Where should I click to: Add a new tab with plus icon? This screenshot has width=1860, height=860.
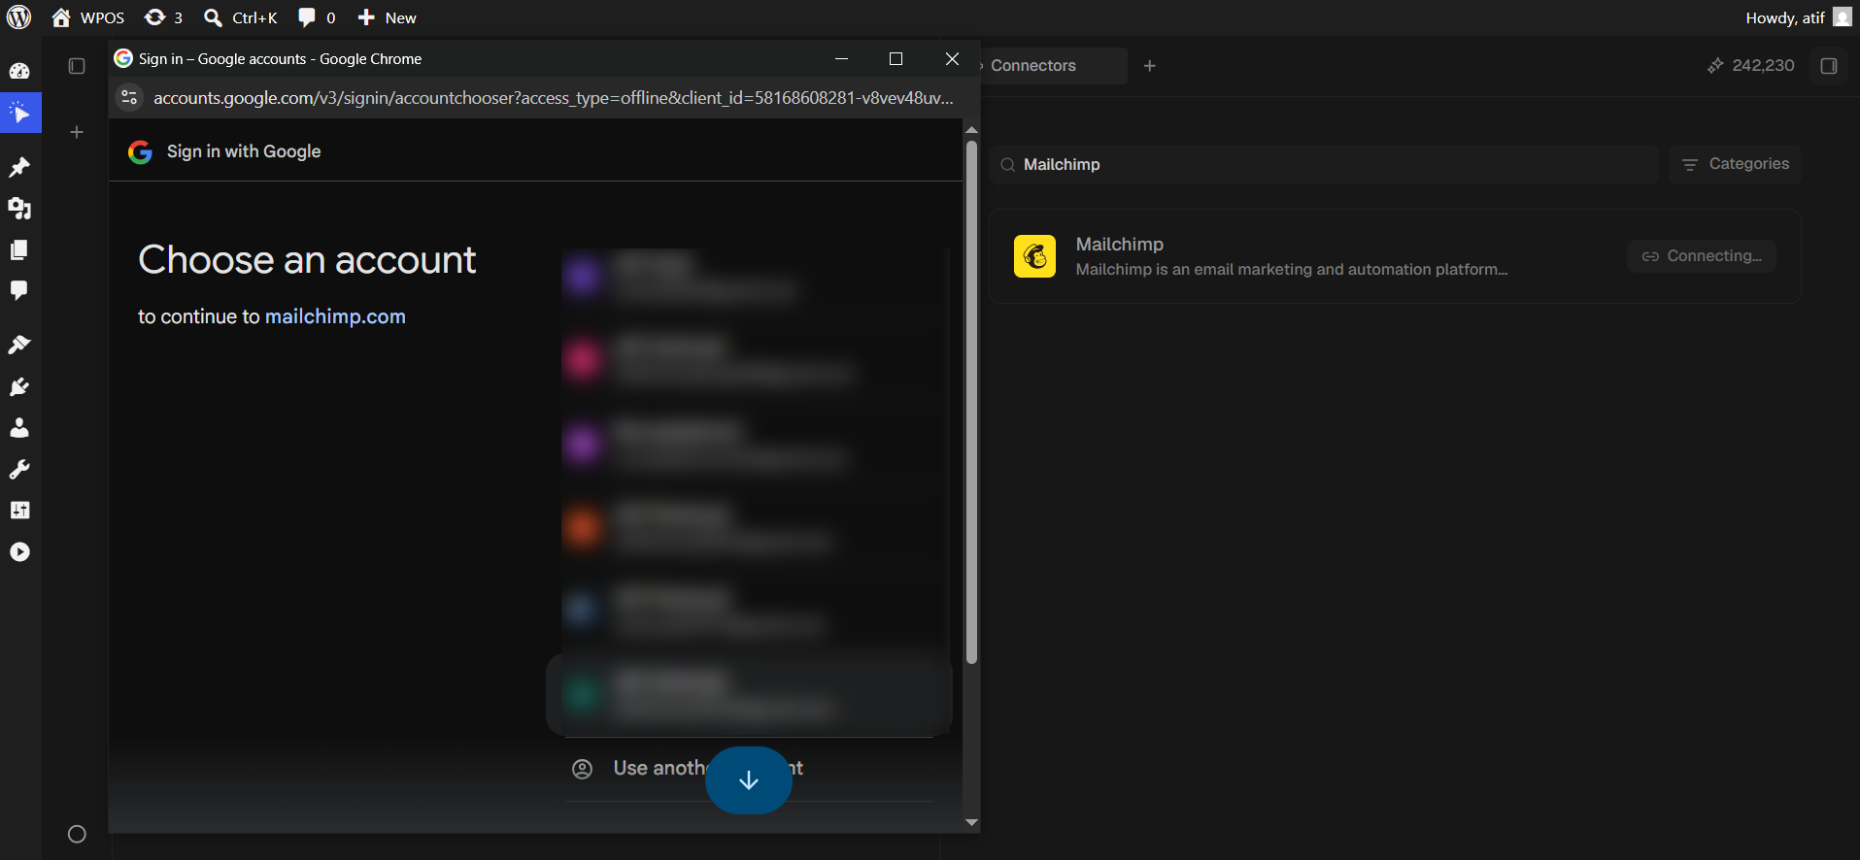[1150, 66]
